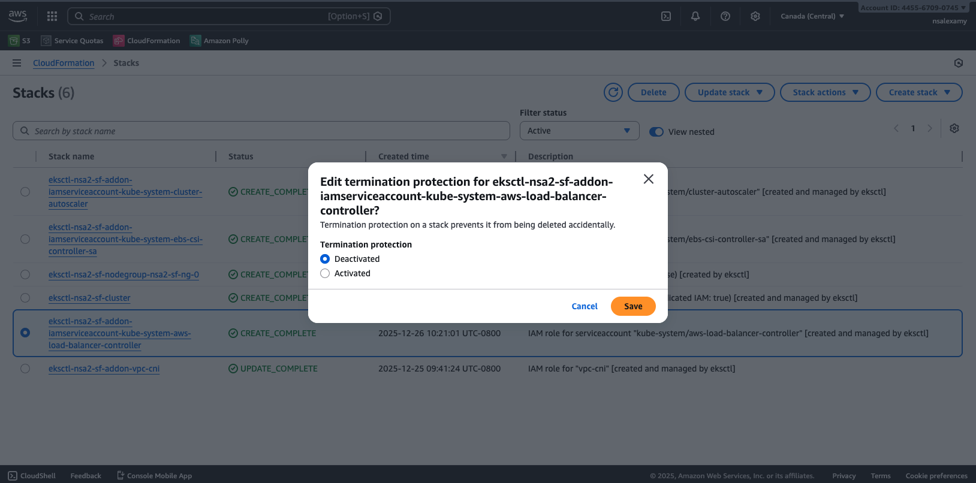Click the Delete stack button
Image resolution: width=976 pixels, height=483 pixels.
pyautogui.click(x=653, y=92)
